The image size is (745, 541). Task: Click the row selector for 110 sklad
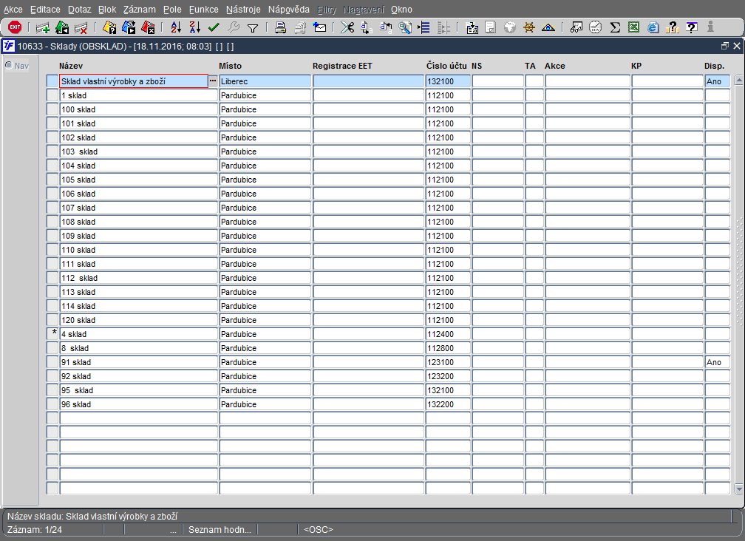(x=52, y=250)
